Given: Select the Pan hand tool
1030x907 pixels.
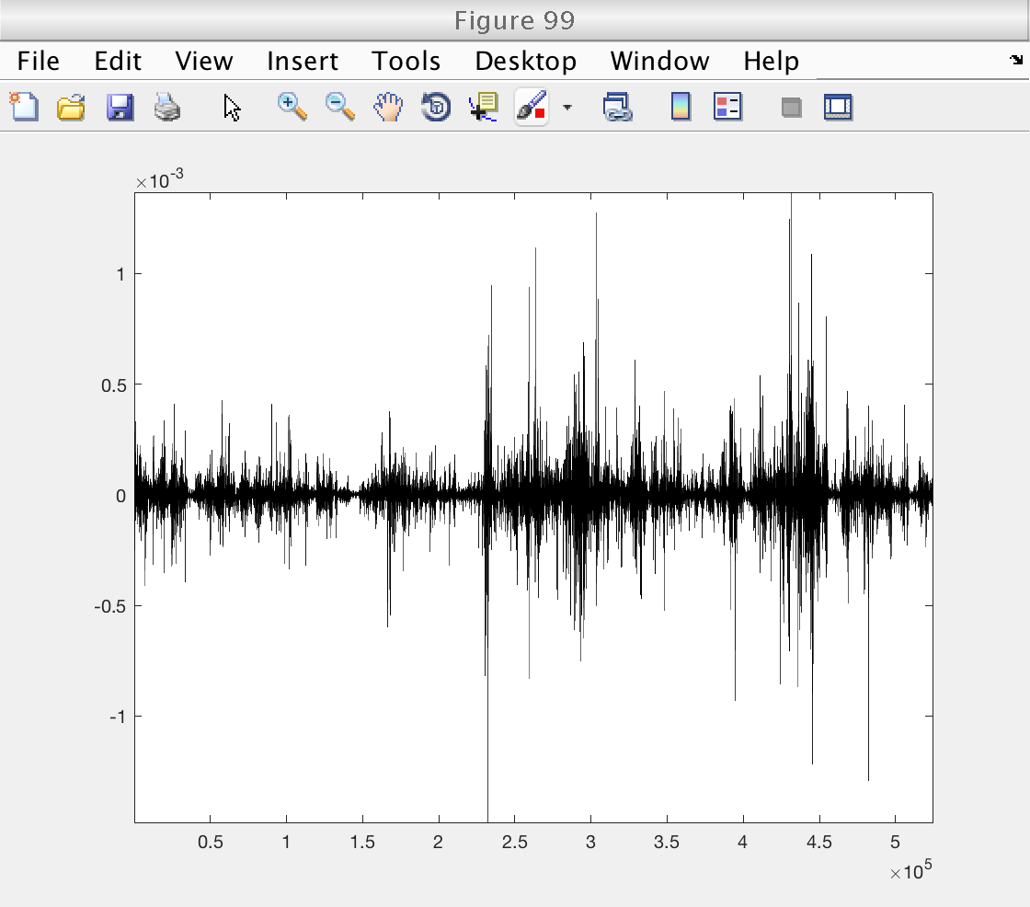Looking at the screenshot, I should pyautogui.click(x=387, y=107).
